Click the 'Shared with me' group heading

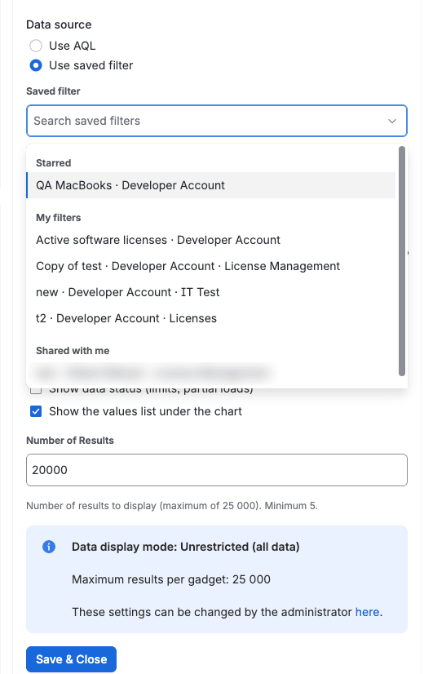pos(73,351)
